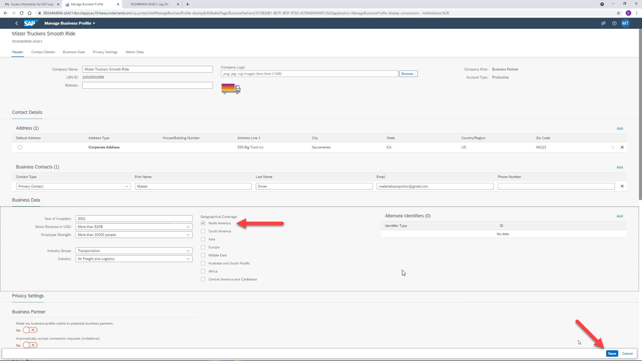
Task: Check Australia and South Pacific coverage
Action: coord(203,263)
